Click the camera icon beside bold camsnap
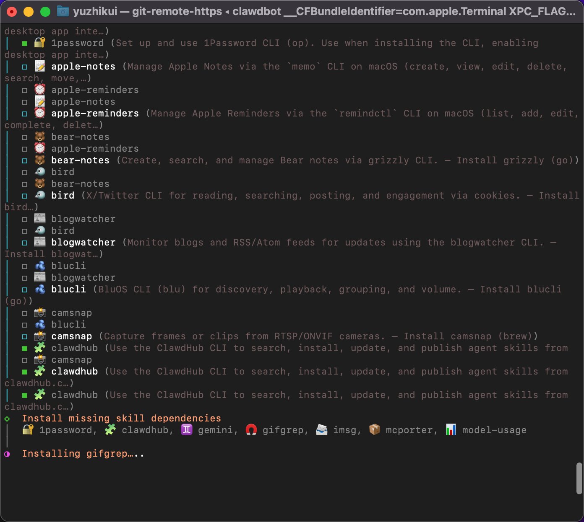The image size is (584, 522). (x=40, y=336)
